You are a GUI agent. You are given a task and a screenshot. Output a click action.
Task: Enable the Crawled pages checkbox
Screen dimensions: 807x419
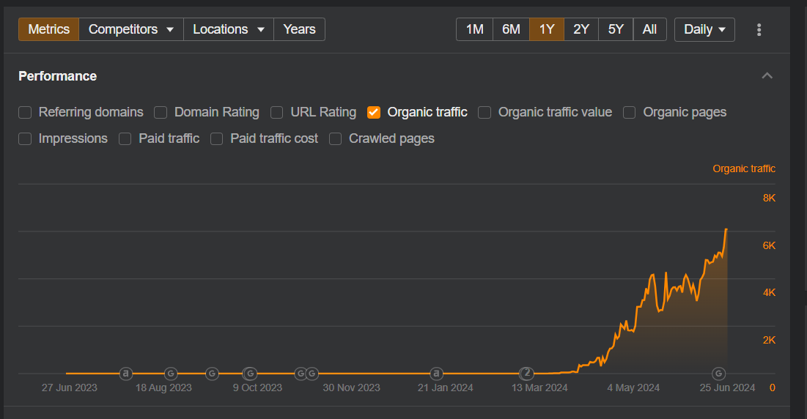[335, 138]
